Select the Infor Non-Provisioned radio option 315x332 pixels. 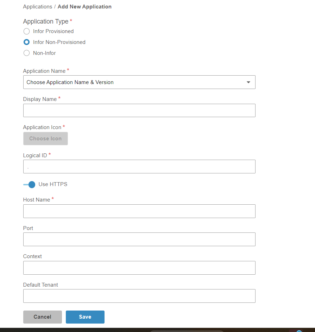pos(26,42)
